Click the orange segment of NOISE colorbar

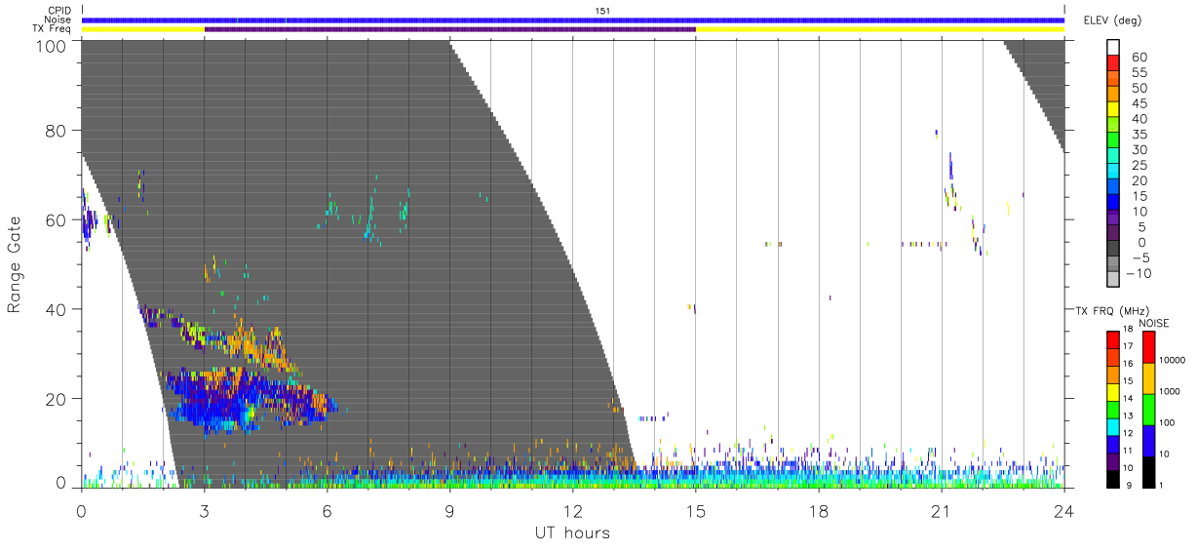click(1148, 378)
